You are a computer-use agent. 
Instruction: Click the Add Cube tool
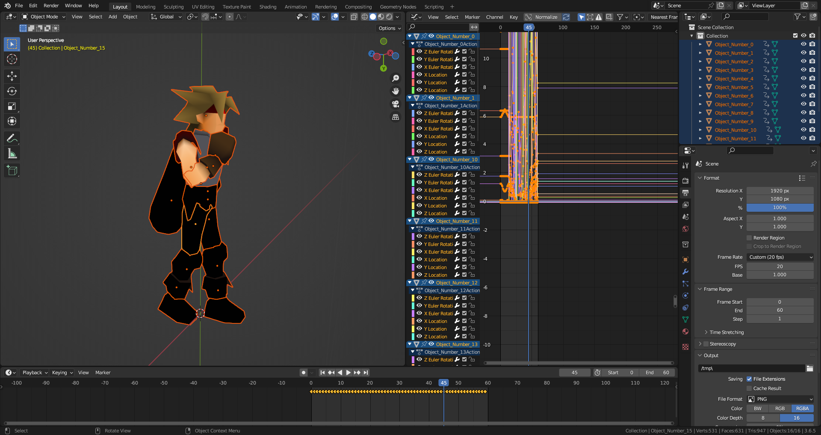[12, 170]
